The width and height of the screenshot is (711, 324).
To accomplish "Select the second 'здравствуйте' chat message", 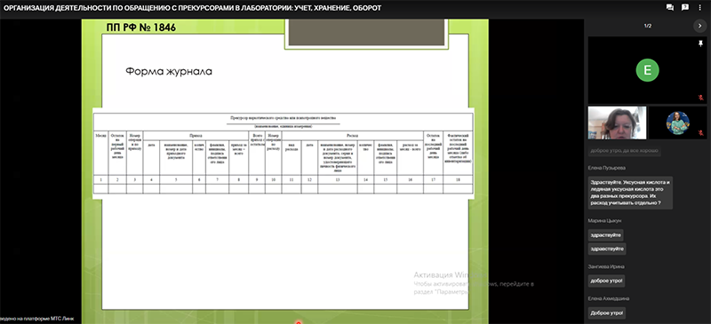I will pyautogui.click(x=607, y=249).
